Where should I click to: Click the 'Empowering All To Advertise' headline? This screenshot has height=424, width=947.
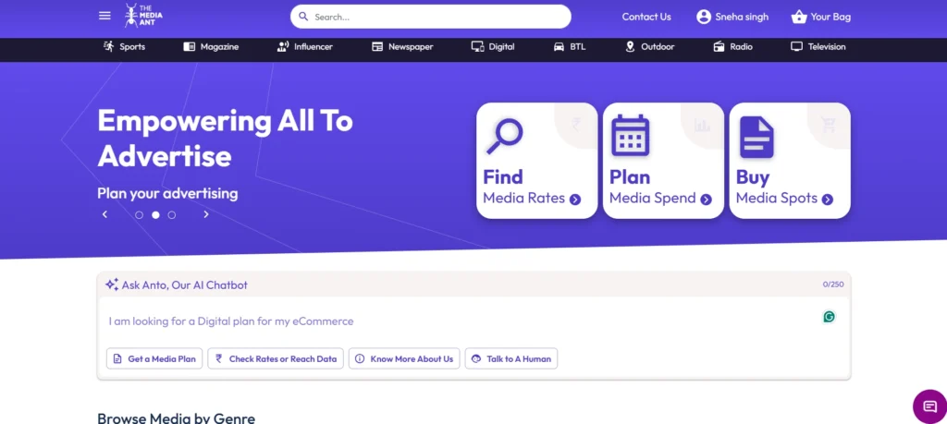[226, 139]
